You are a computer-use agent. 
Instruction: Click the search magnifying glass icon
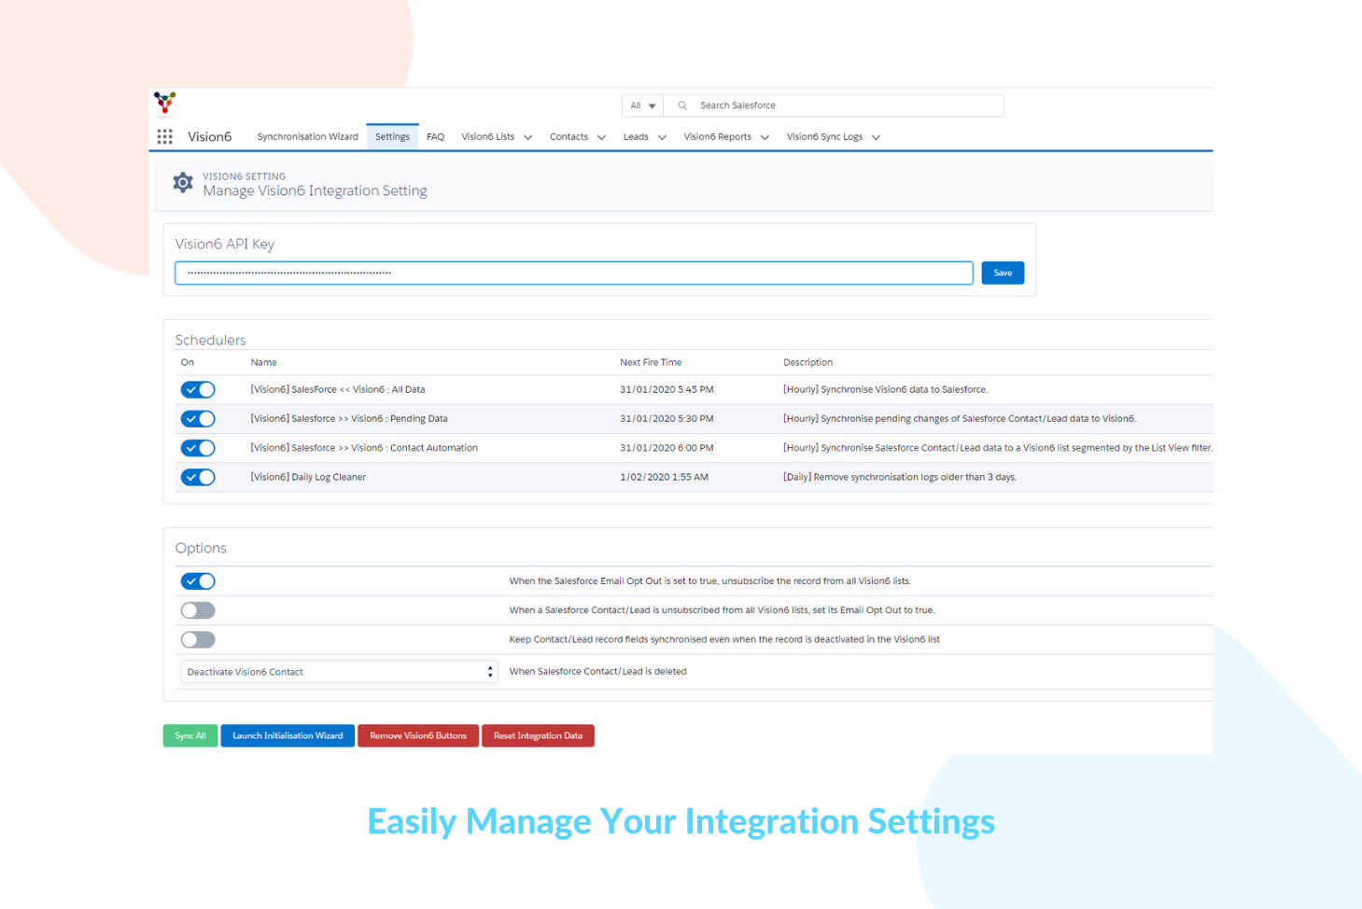click(x=681, y=105)
